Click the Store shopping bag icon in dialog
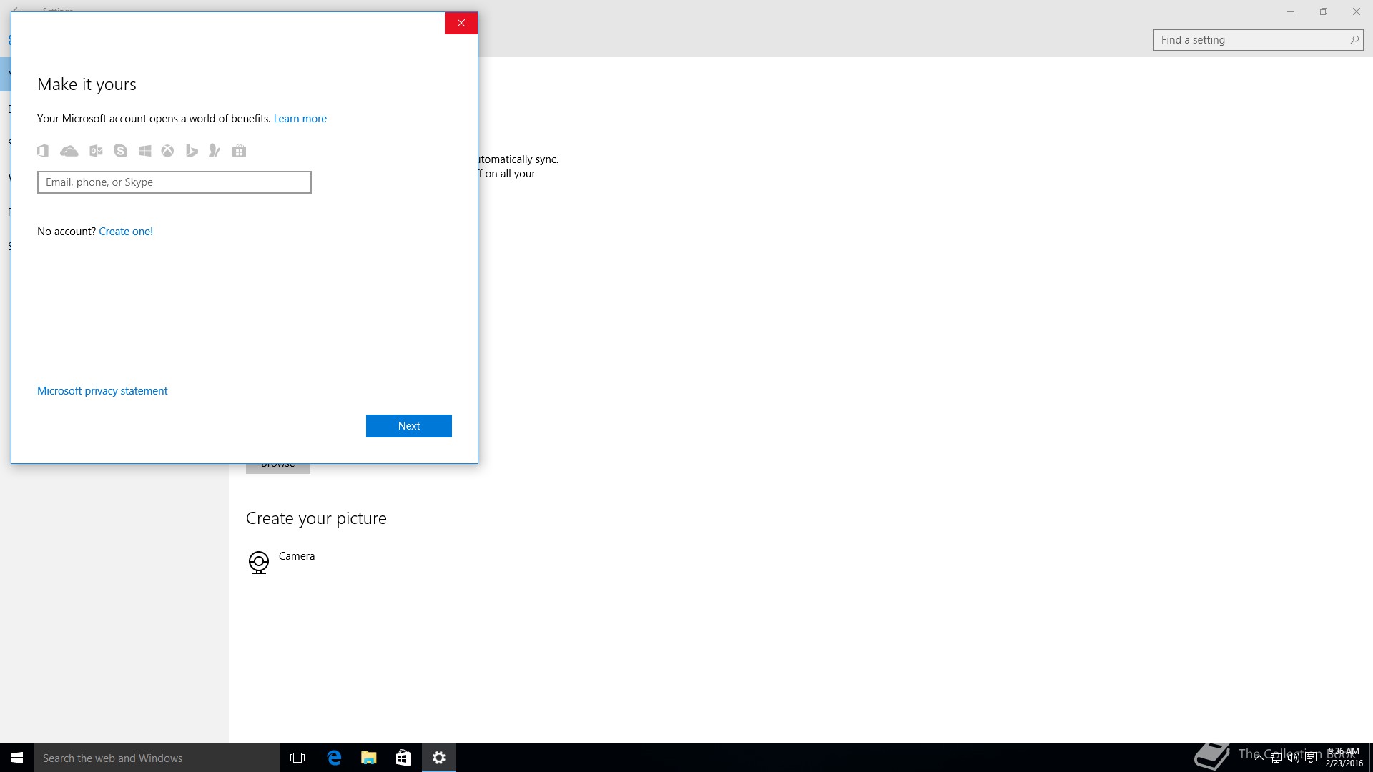The height and width of the screenshot is (772, 1373). tap(239, 150)
